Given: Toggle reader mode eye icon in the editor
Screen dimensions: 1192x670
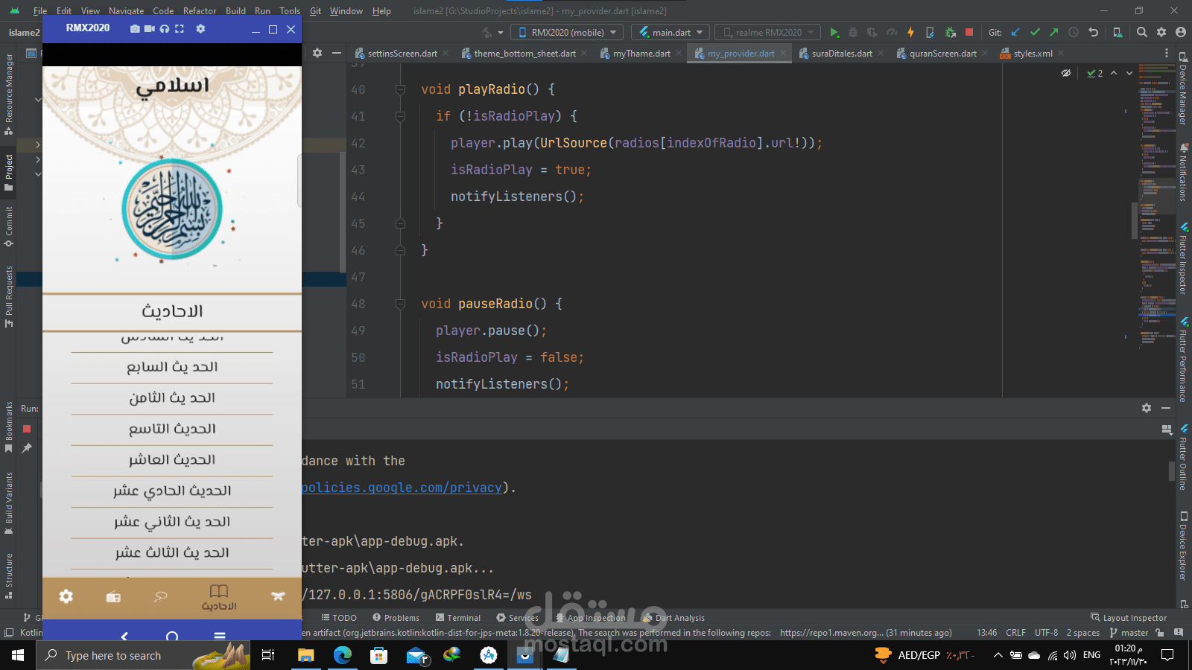Looking at the screenshot, I should click(x=1066, y=73).
